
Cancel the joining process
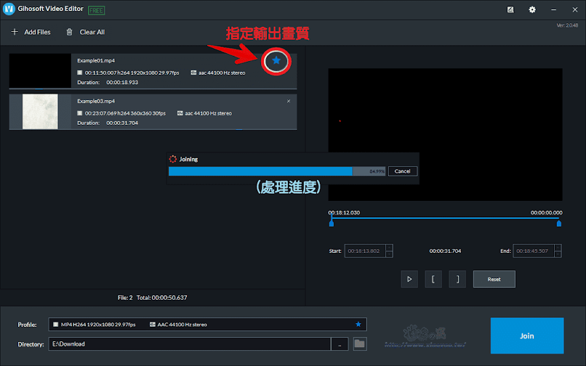(402, 171)
